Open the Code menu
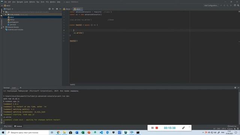 coord(26,2)
